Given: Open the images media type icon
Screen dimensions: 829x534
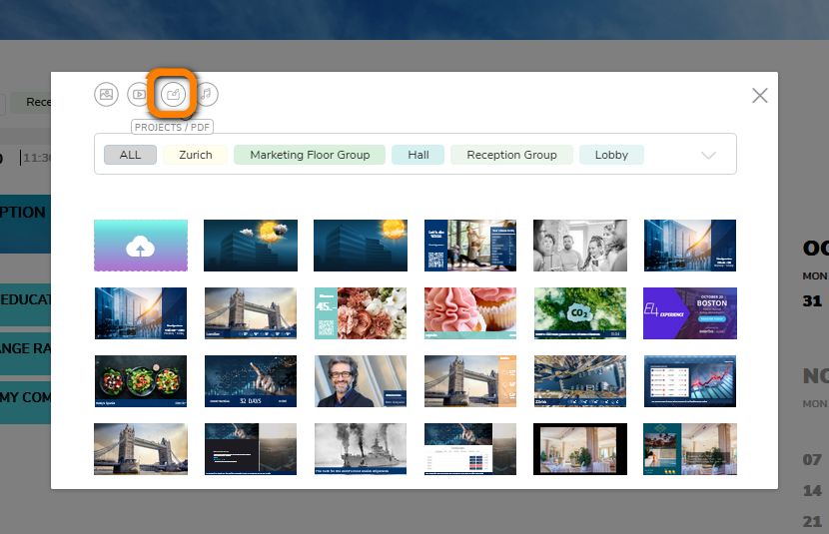Looking at the screenshot, I should 106,95.
